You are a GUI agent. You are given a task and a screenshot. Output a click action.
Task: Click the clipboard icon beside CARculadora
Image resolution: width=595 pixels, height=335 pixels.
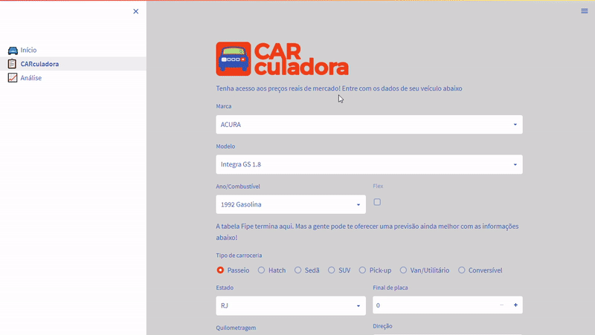[x=12, y=64]
